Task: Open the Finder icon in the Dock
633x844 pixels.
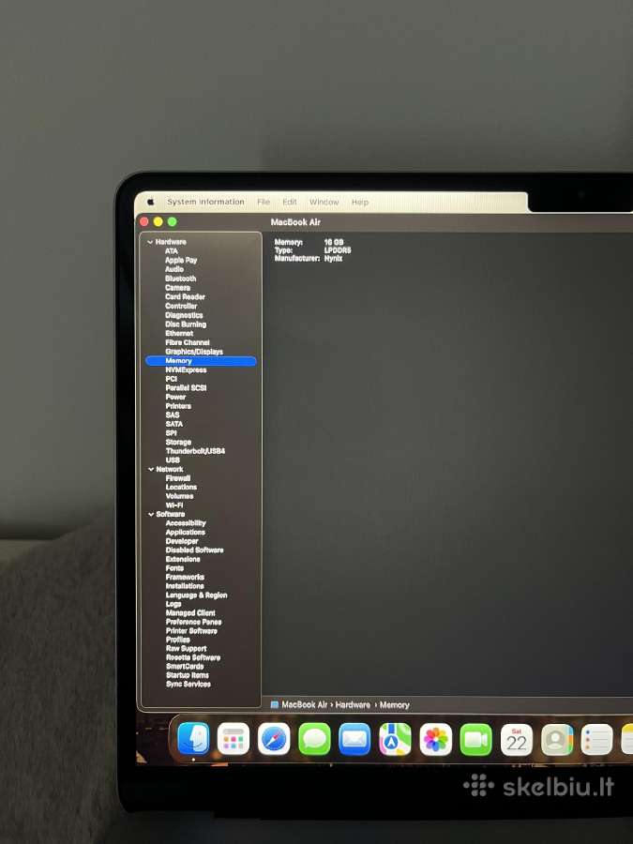Action: 193,739
